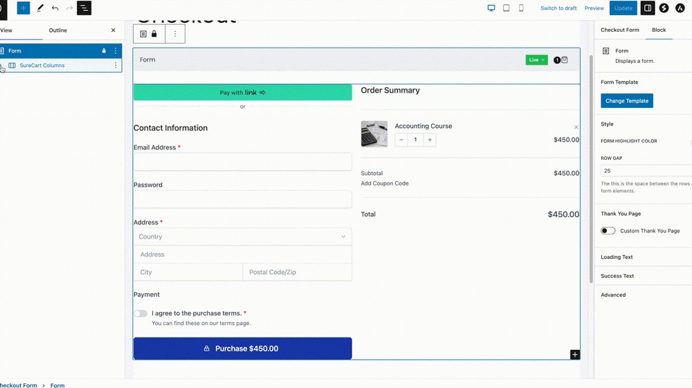Image resolution: width=692 pixels, height=388 pixels.
Task: Remove Accounting Course from order
Action: tap(576, 127)
